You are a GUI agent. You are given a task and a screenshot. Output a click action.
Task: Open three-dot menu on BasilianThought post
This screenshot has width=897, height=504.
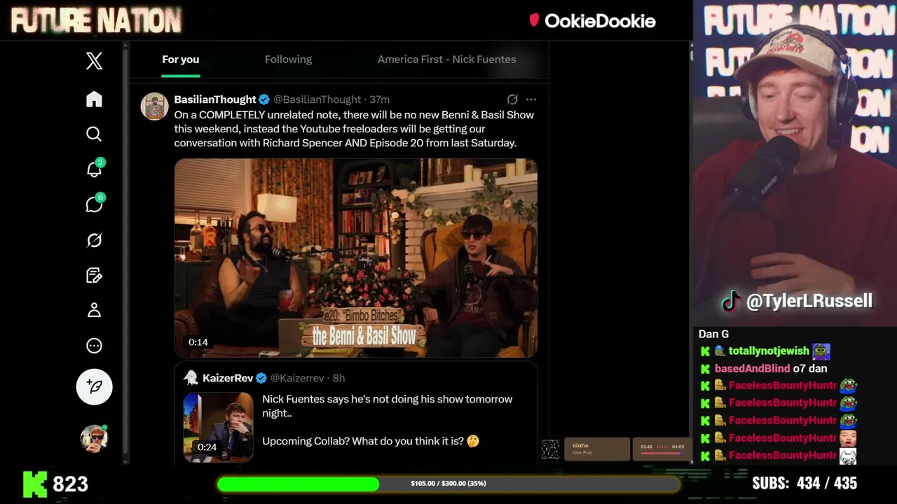coord(531,99)
